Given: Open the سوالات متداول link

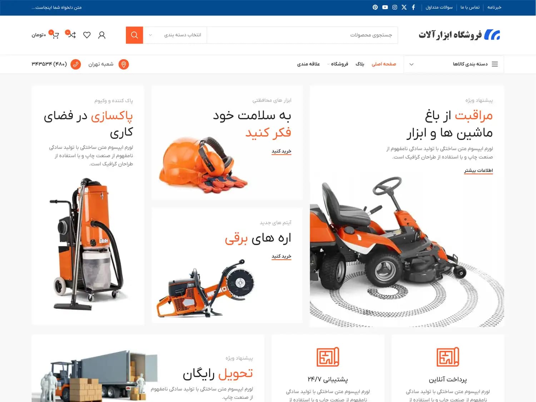Looking at the screenshot, I should click(x=439, y=7).
